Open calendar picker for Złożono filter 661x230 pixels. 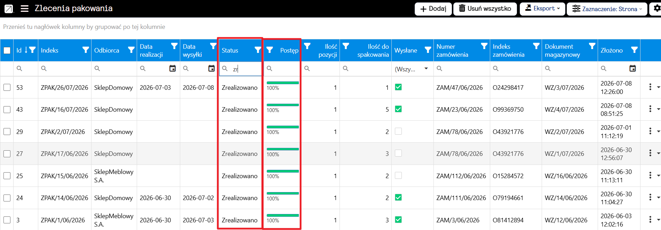[633, 69]
